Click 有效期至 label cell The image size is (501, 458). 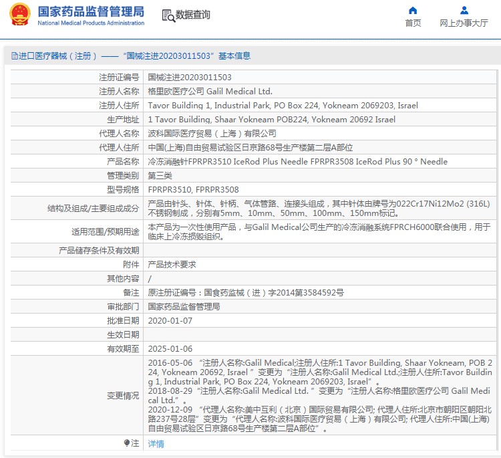(x=77, y=349)
